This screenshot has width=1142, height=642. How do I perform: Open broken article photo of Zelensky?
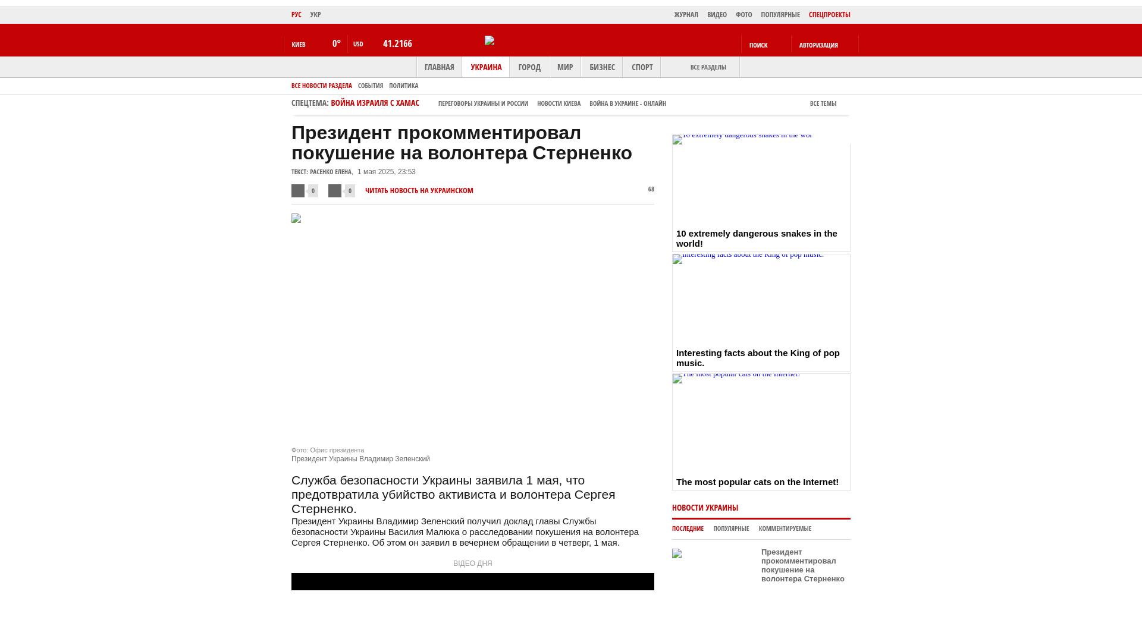[296, 219]
